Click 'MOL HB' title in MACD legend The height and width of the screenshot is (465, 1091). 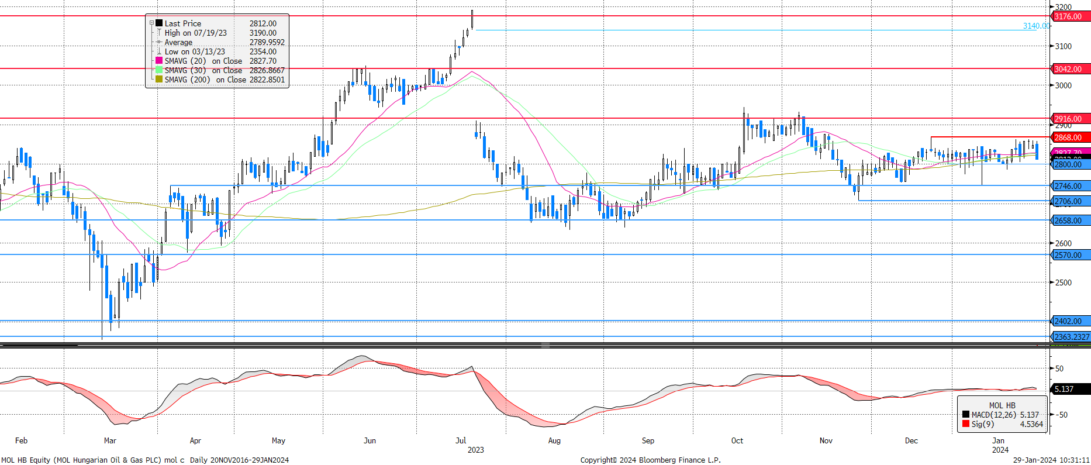[x=1002, y=405]
